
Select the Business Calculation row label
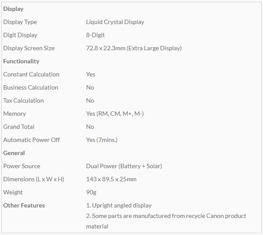tap(31, 87)
